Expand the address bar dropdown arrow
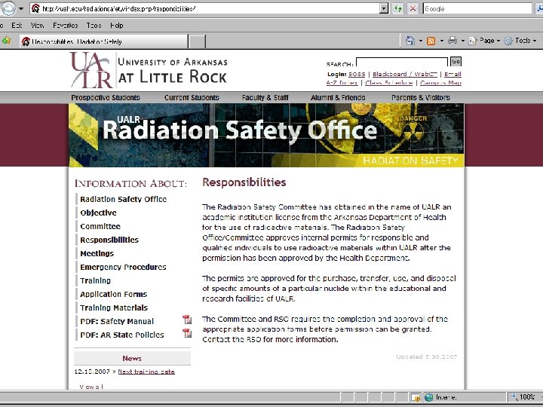The width and height of the screenshot is (543, 407). [384, 8]
